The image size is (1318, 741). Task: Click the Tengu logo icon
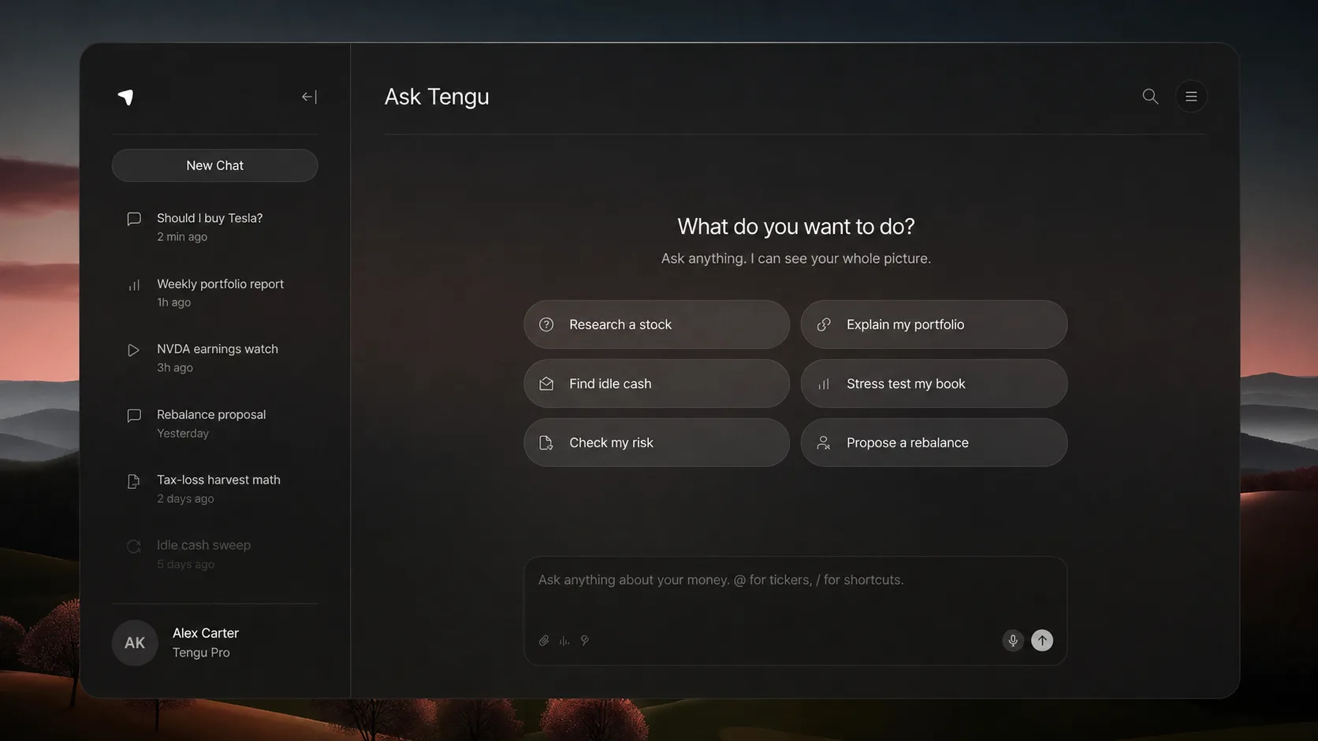tap(126, 97)
